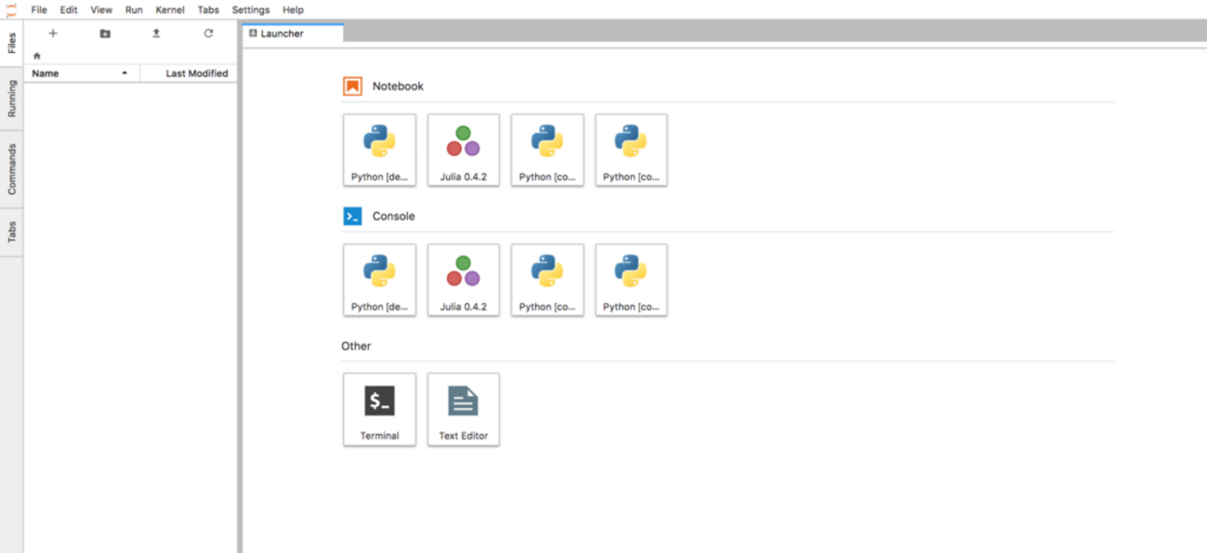1207x553 pixels.
Task: Open the Kernel menu
Action: [170, 10]
